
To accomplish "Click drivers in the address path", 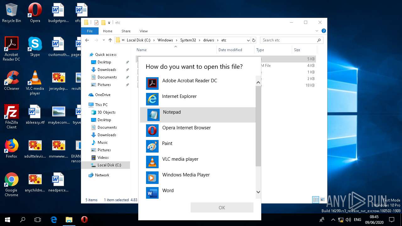I will (x=209, y=40).
